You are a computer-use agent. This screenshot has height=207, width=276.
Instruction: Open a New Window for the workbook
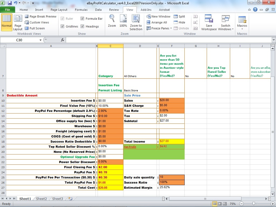coord(158,16)
